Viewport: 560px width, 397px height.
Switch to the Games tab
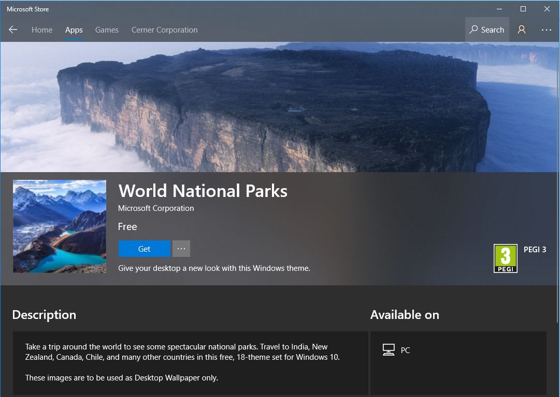pyautogui.click(x=107, y=29)
